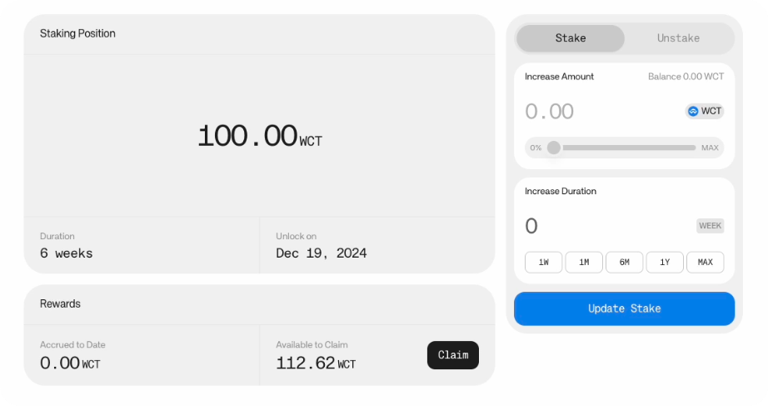Viewport: 768px width, 406px height.
Task: Switch to the Unstake tab
Action: (x=678, y=38)
